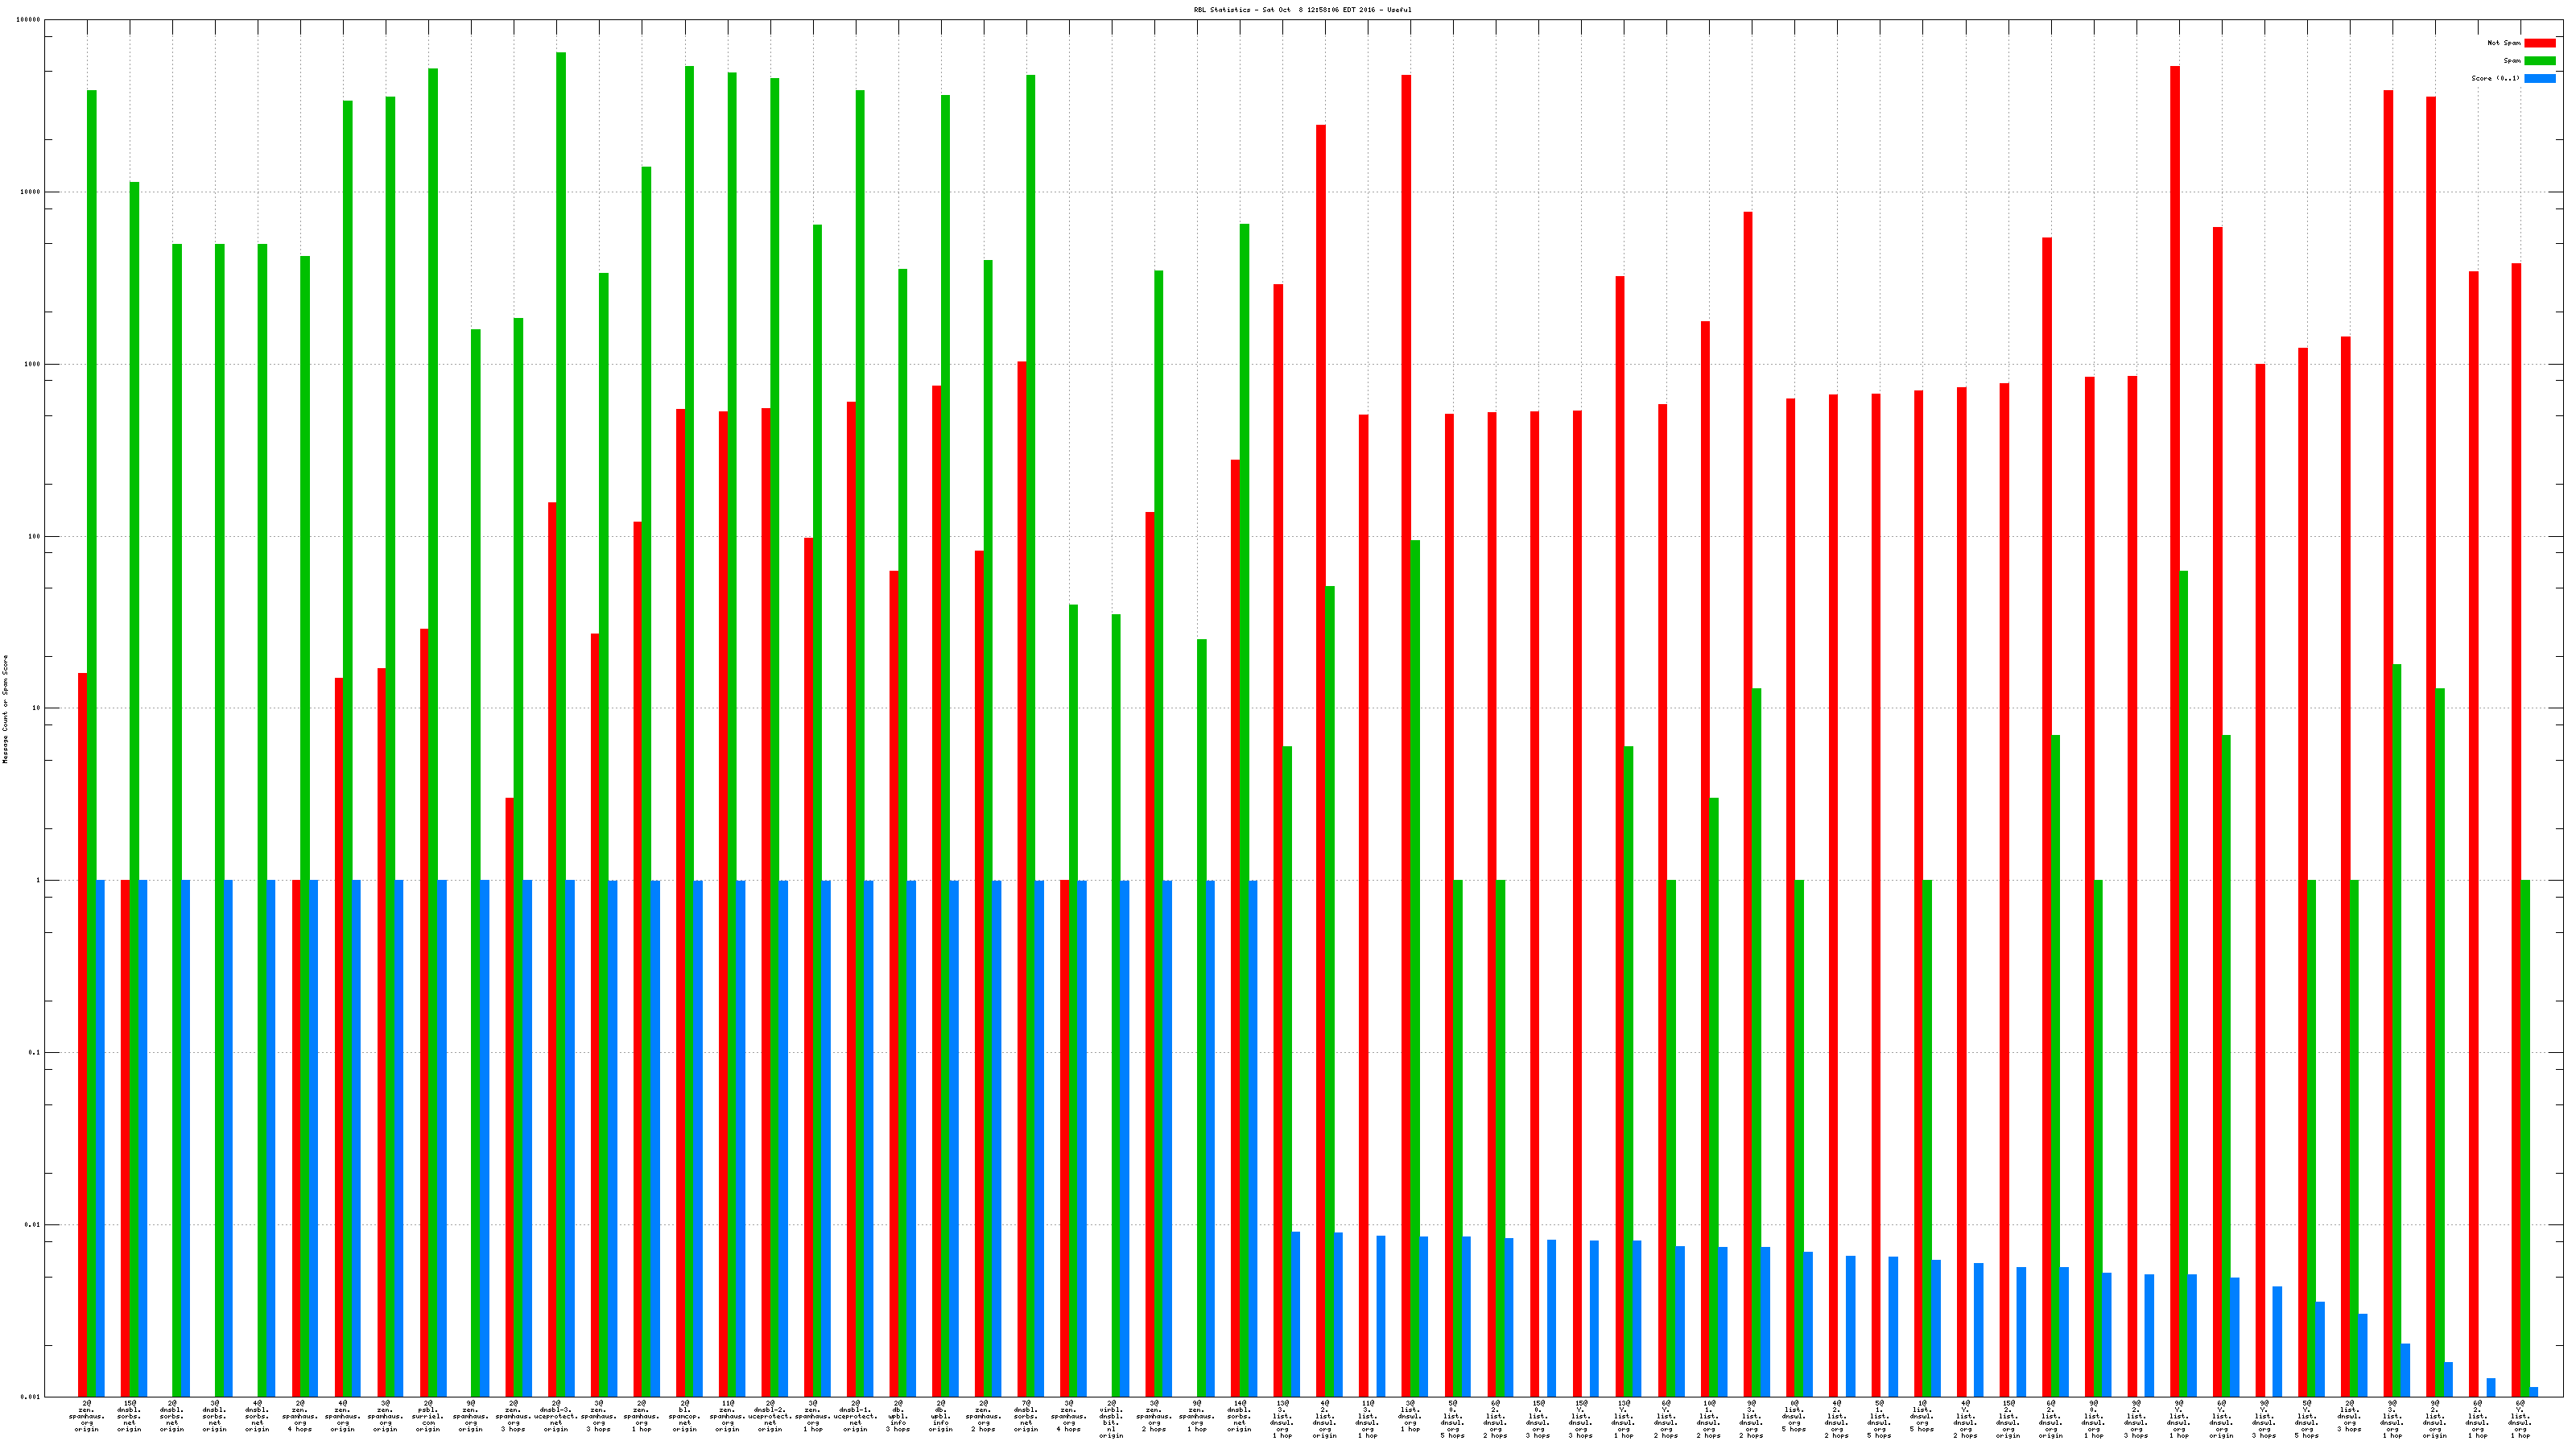Screen dimensions: 2576x1449
Task: Click the red bar above bl.spamcop.net
Action: pos(681,900)
